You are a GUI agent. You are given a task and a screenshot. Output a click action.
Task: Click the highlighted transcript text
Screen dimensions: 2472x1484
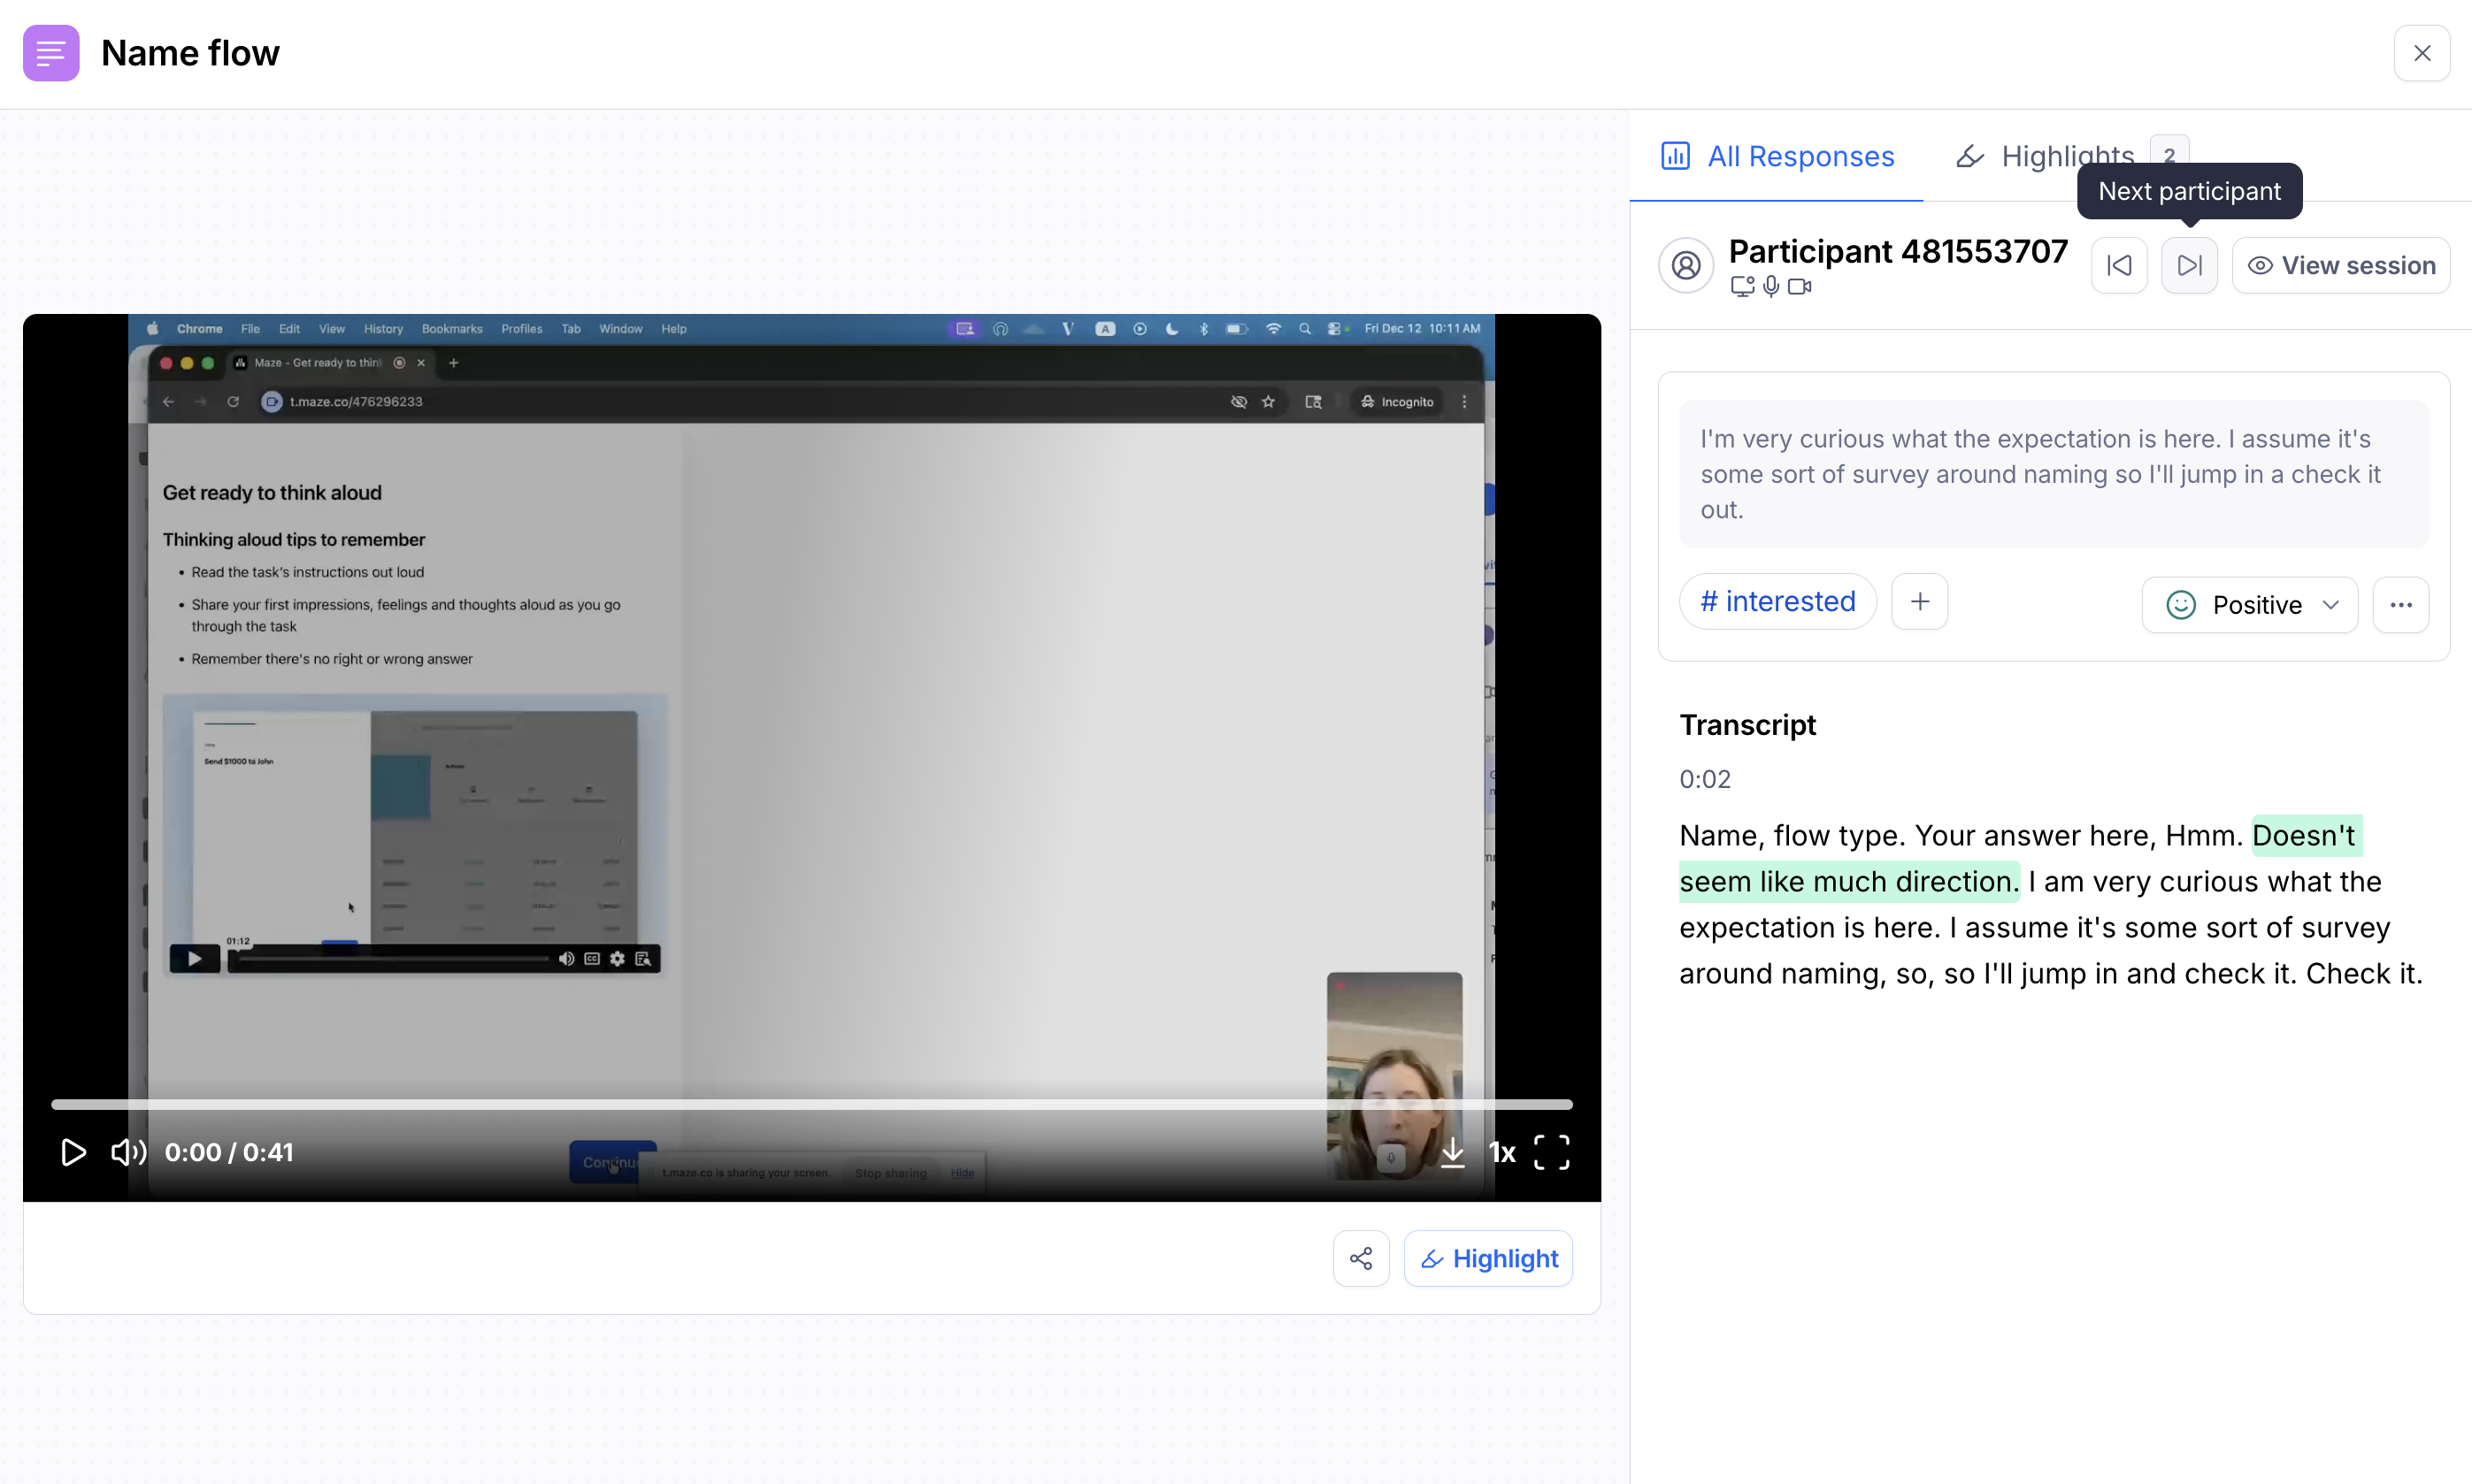(1847, 881)
